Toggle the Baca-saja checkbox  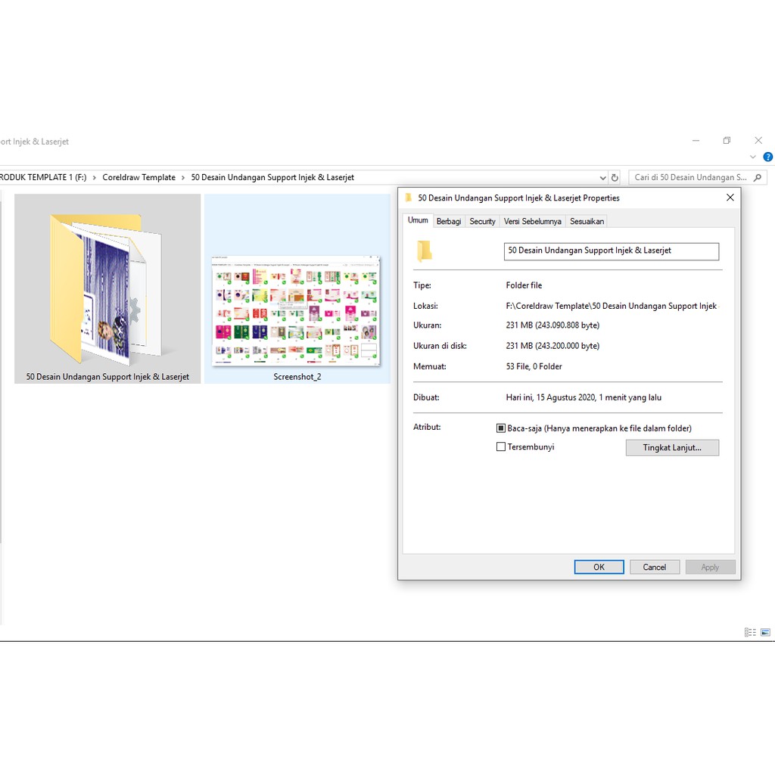[500, 428]
